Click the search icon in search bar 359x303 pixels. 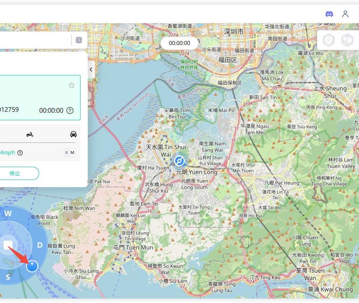pos(79,41)
